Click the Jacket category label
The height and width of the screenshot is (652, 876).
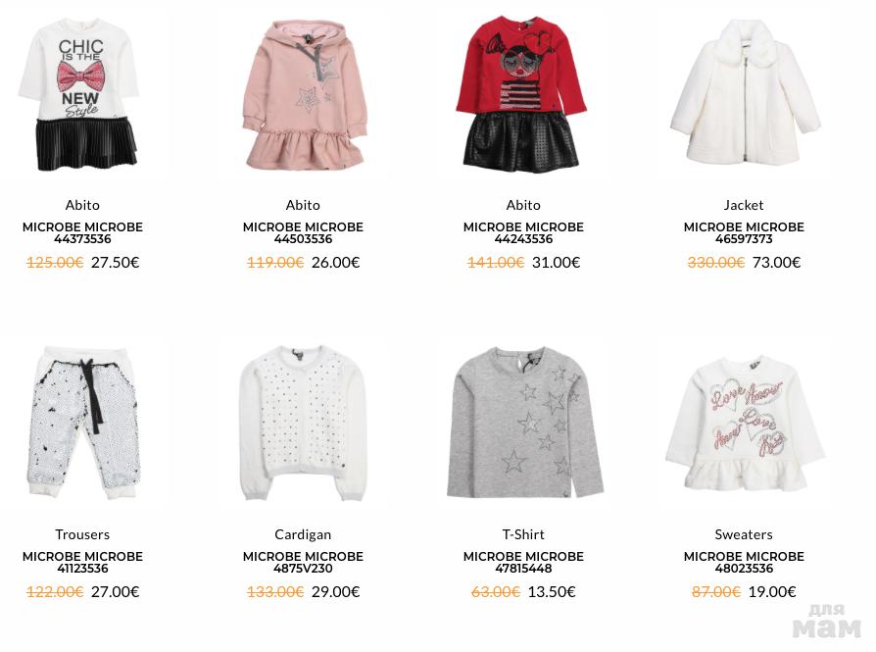tap(744, 205)
